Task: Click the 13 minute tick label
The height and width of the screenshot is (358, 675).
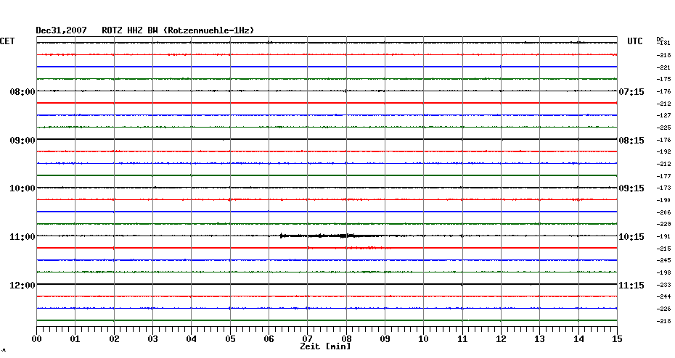Action: tap(540, 339)
